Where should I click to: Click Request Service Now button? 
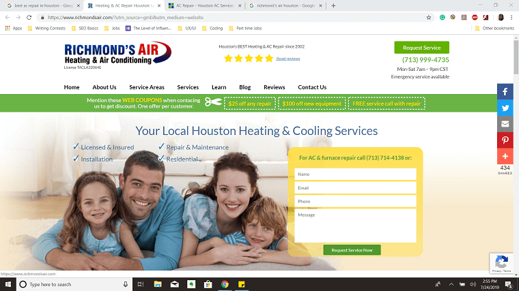(352, 250)
